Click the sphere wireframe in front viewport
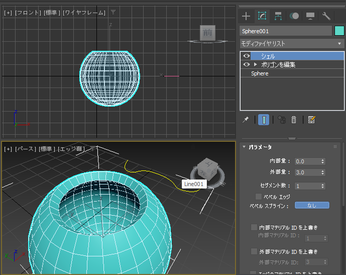346x275 pixels. (x=109, y=78)
